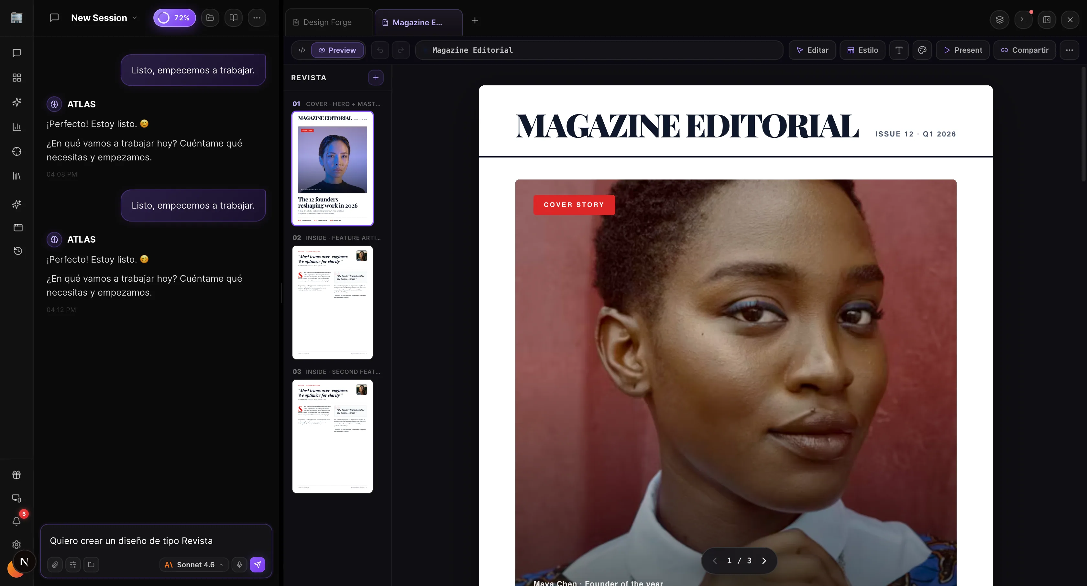Click the gift icon in the sidebar
1087x586 pixels.
point(16,475)
